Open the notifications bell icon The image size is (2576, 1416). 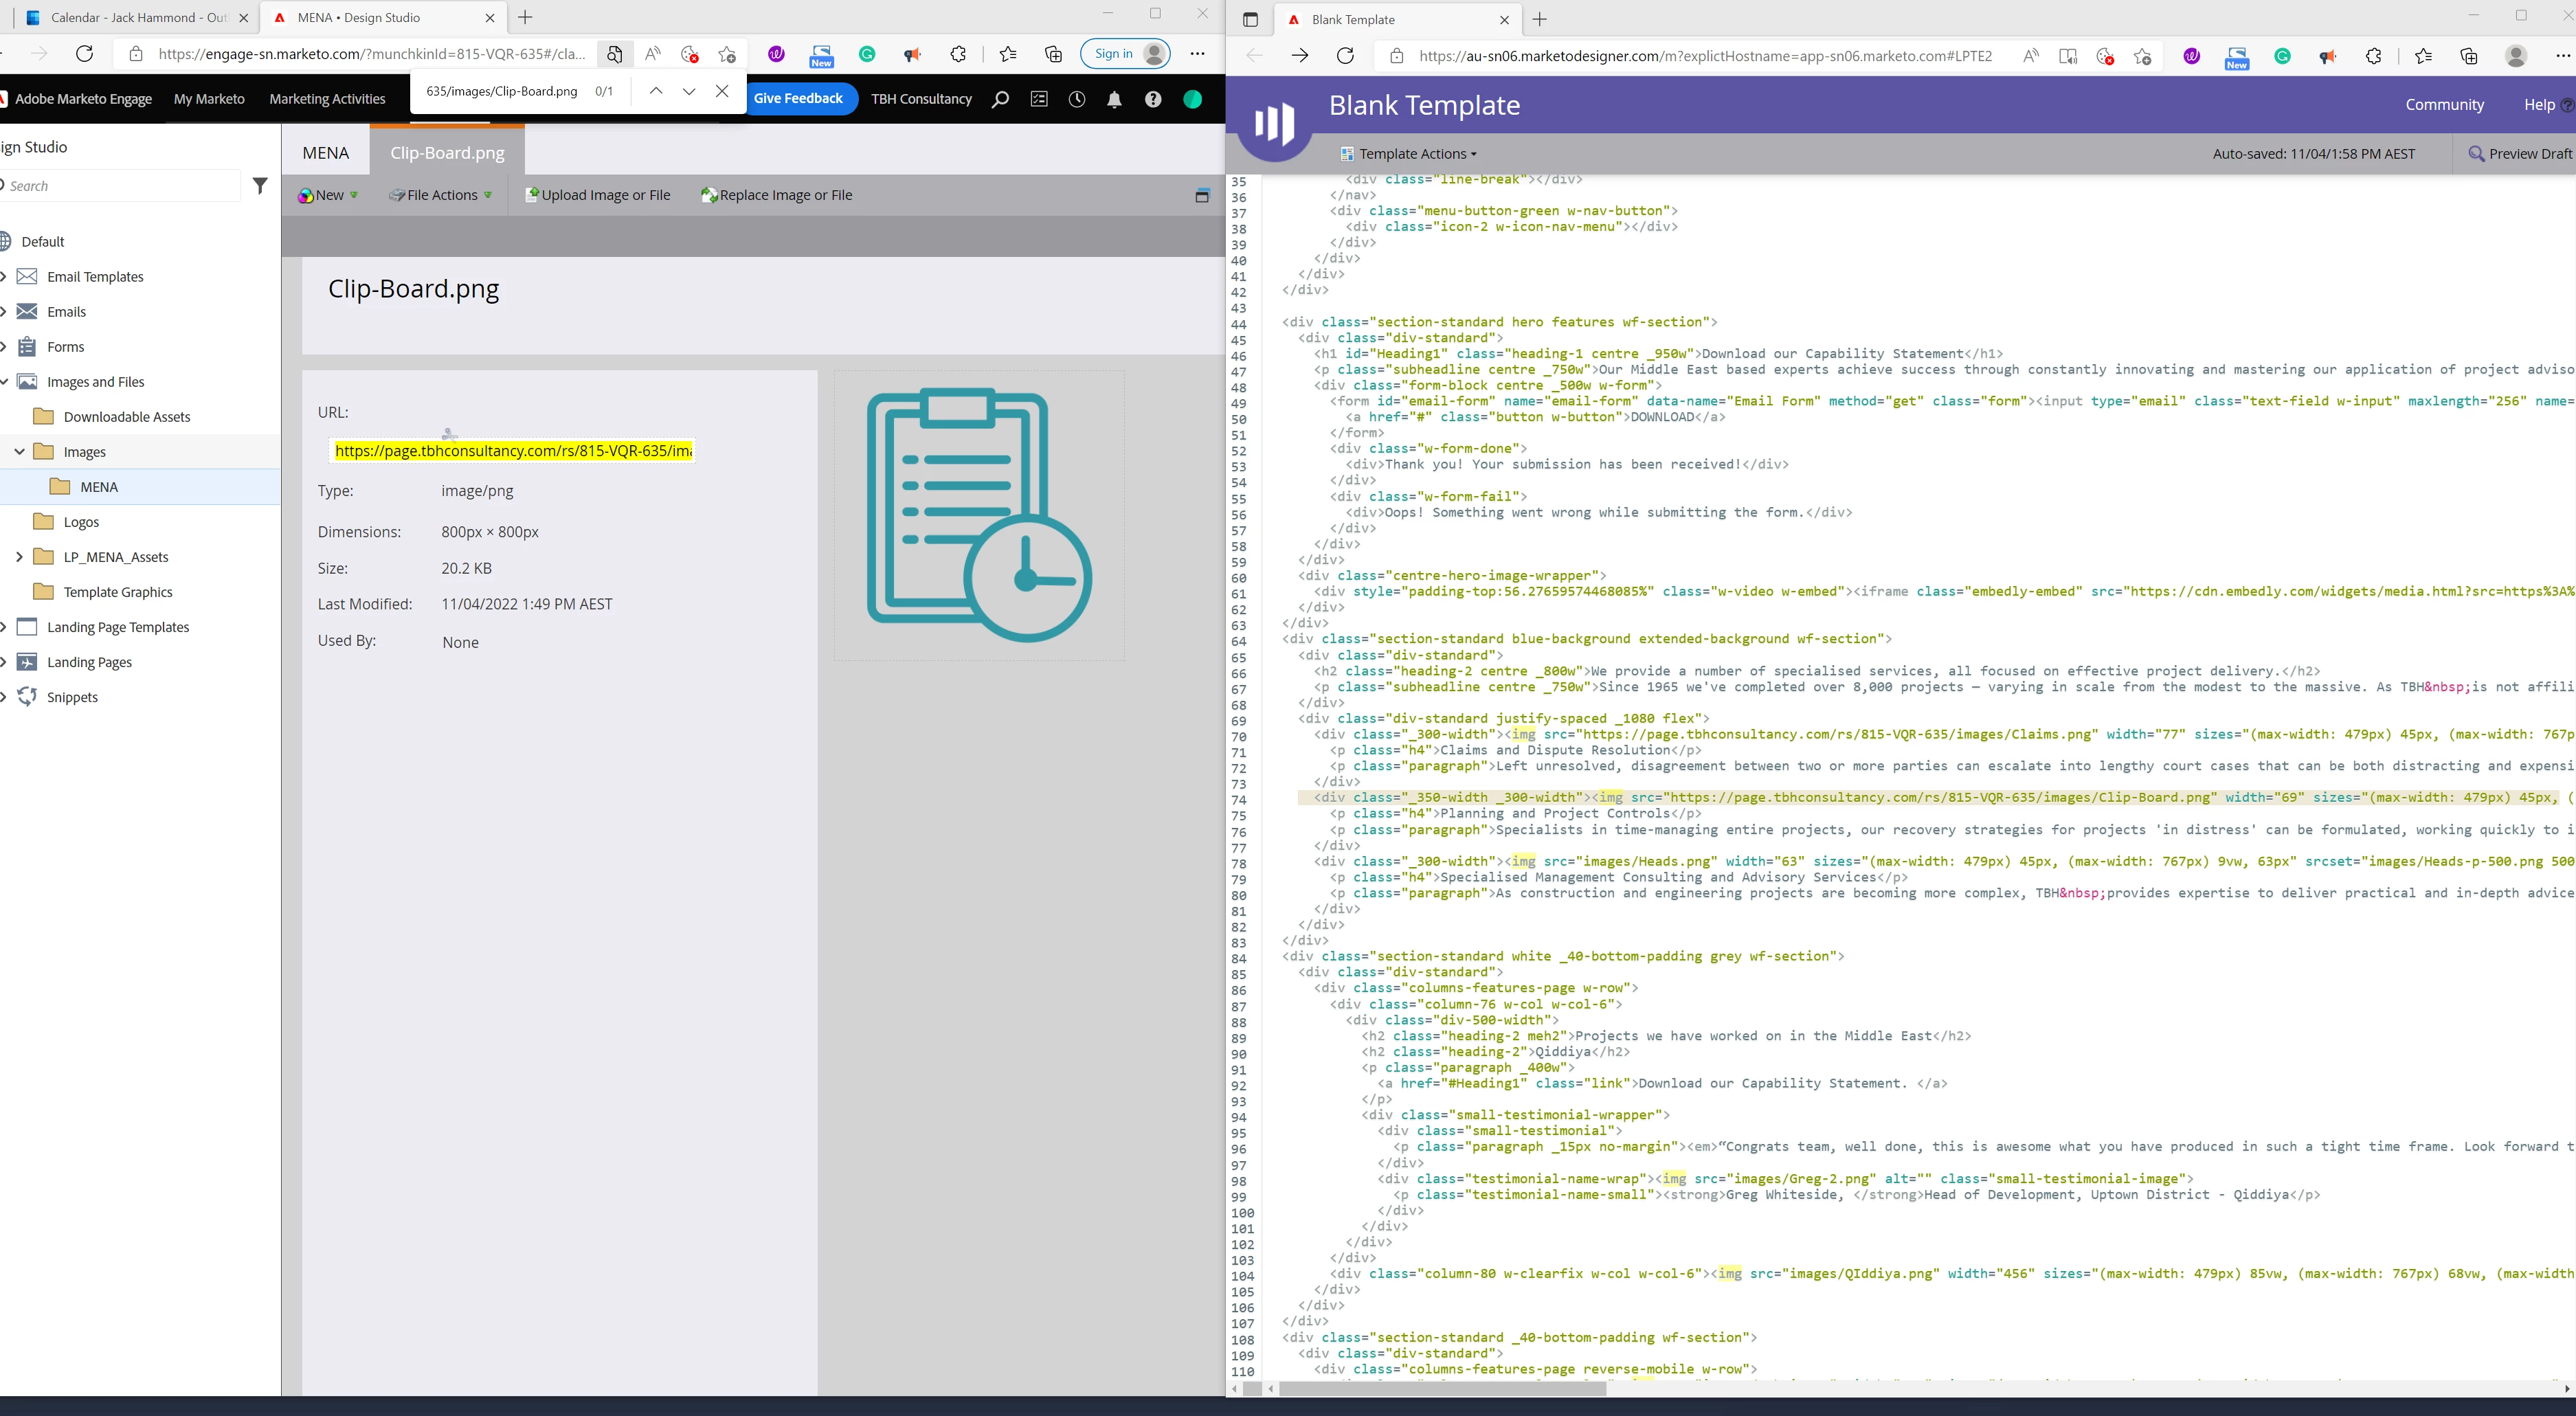tap(1114, 99)
